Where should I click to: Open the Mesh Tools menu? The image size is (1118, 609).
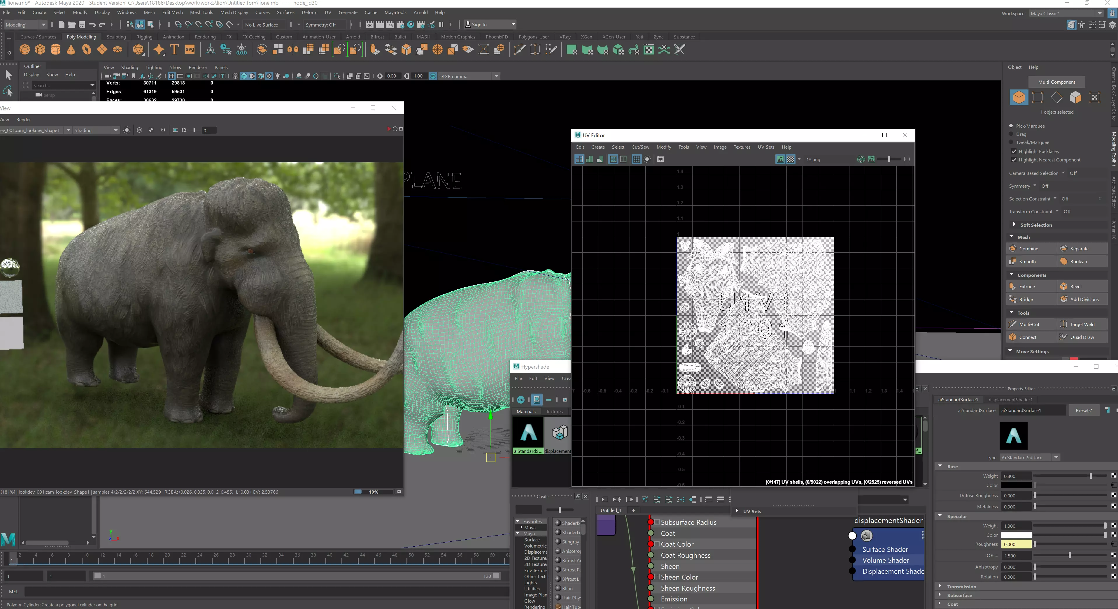pyautogui.click(x=201, y=12)
